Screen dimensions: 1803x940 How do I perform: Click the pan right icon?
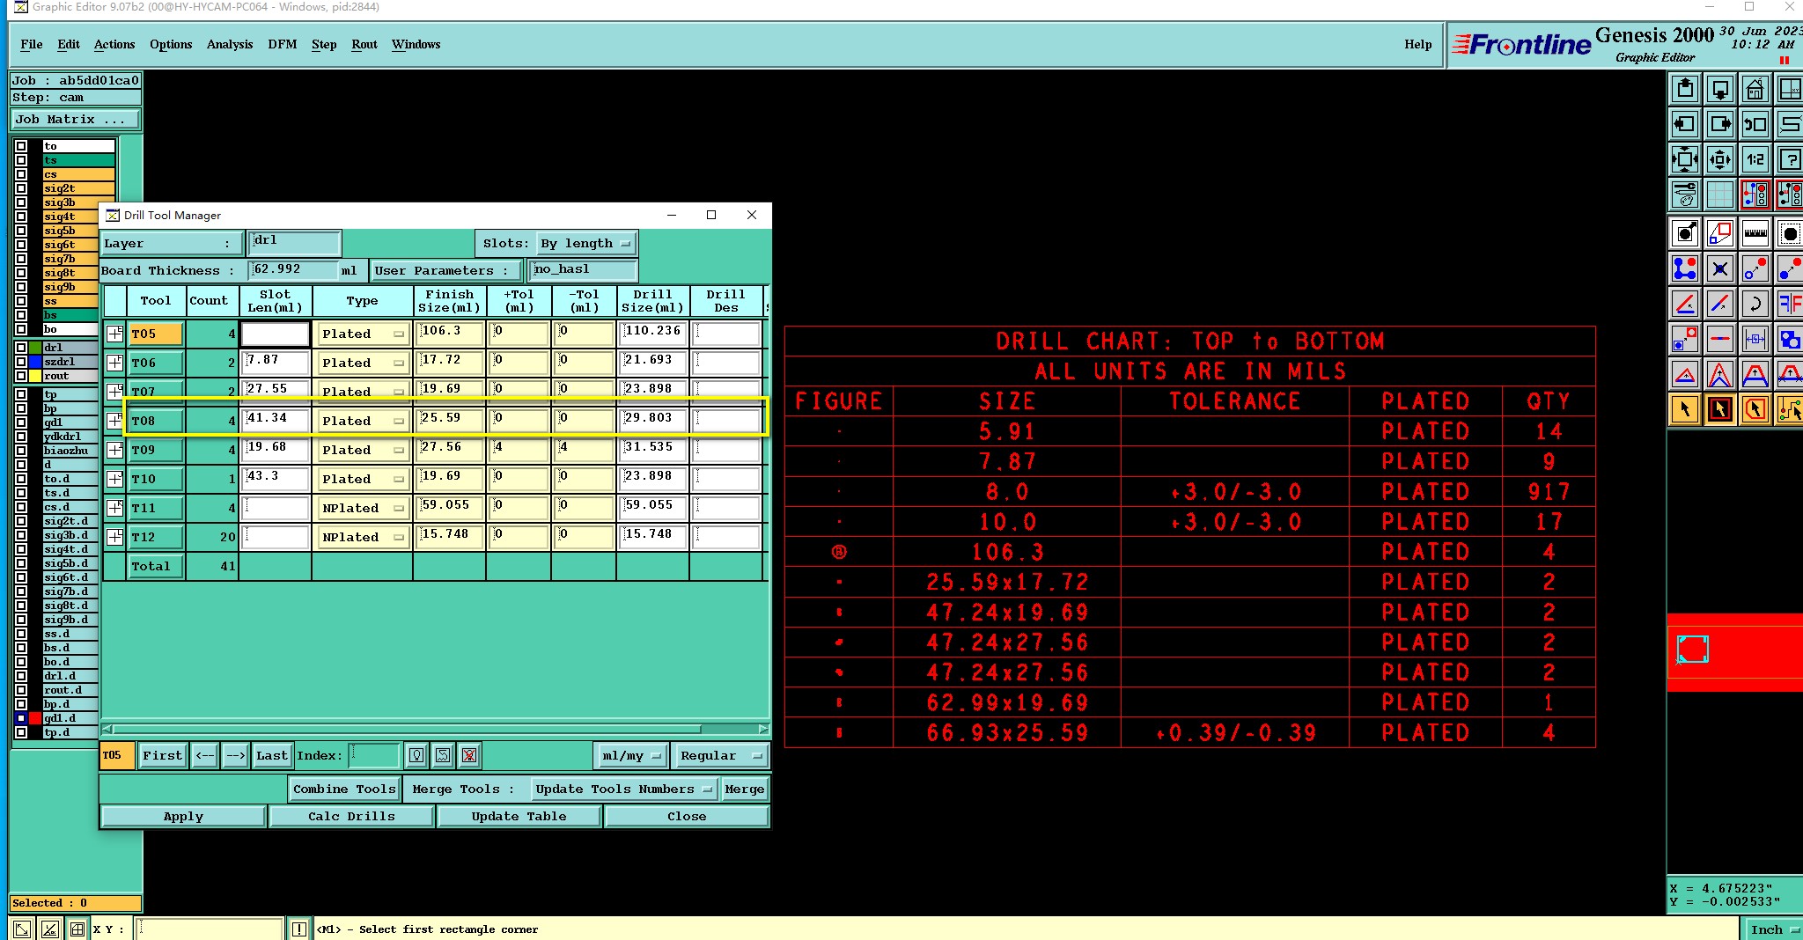pyautogui.click(x=1719, y=124)
